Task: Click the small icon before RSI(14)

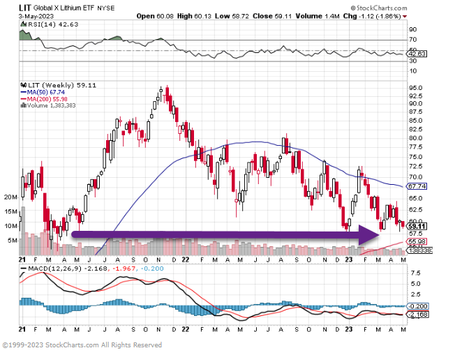Action: (23, 24)
